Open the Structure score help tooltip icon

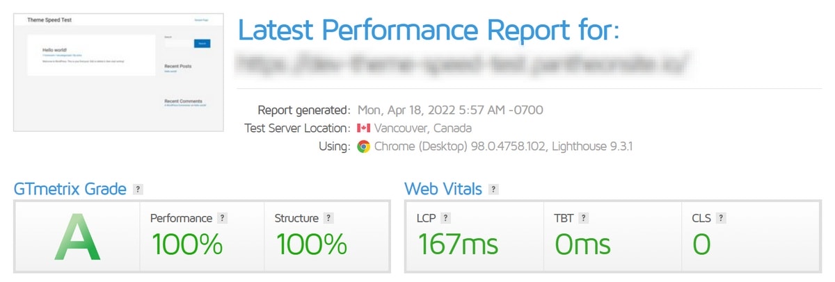pyautogui.click(x=329, y=218)
